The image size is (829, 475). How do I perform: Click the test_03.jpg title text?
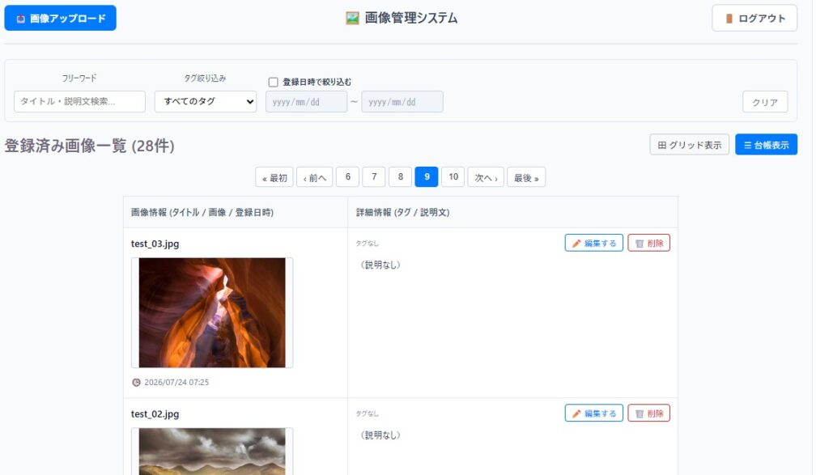coord(155,244)
